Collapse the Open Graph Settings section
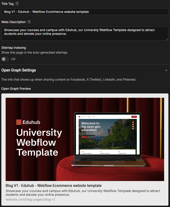The image size is (170, 207). coord(166,70)
